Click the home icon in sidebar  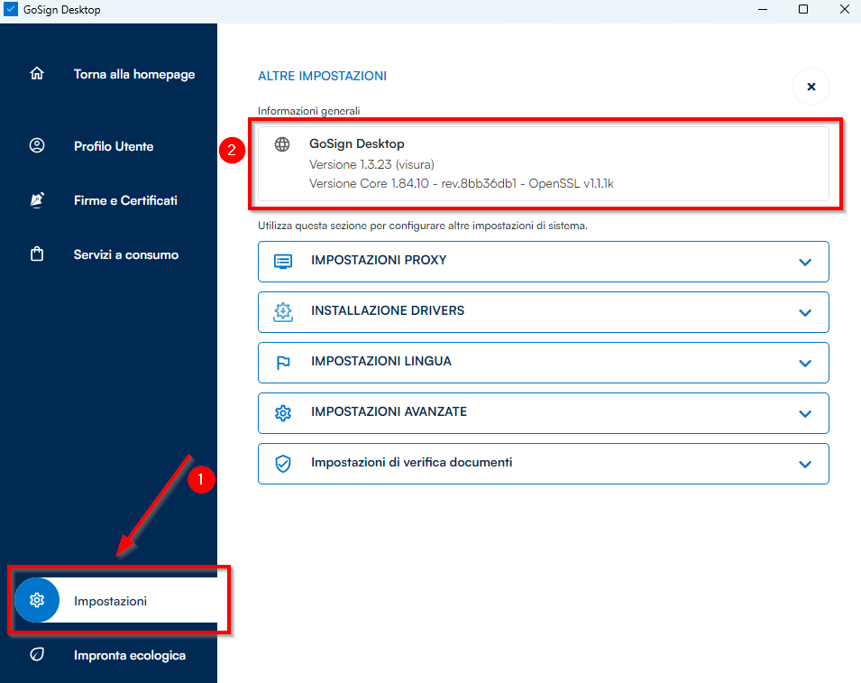pyautogui.click(x=37, y=74)
